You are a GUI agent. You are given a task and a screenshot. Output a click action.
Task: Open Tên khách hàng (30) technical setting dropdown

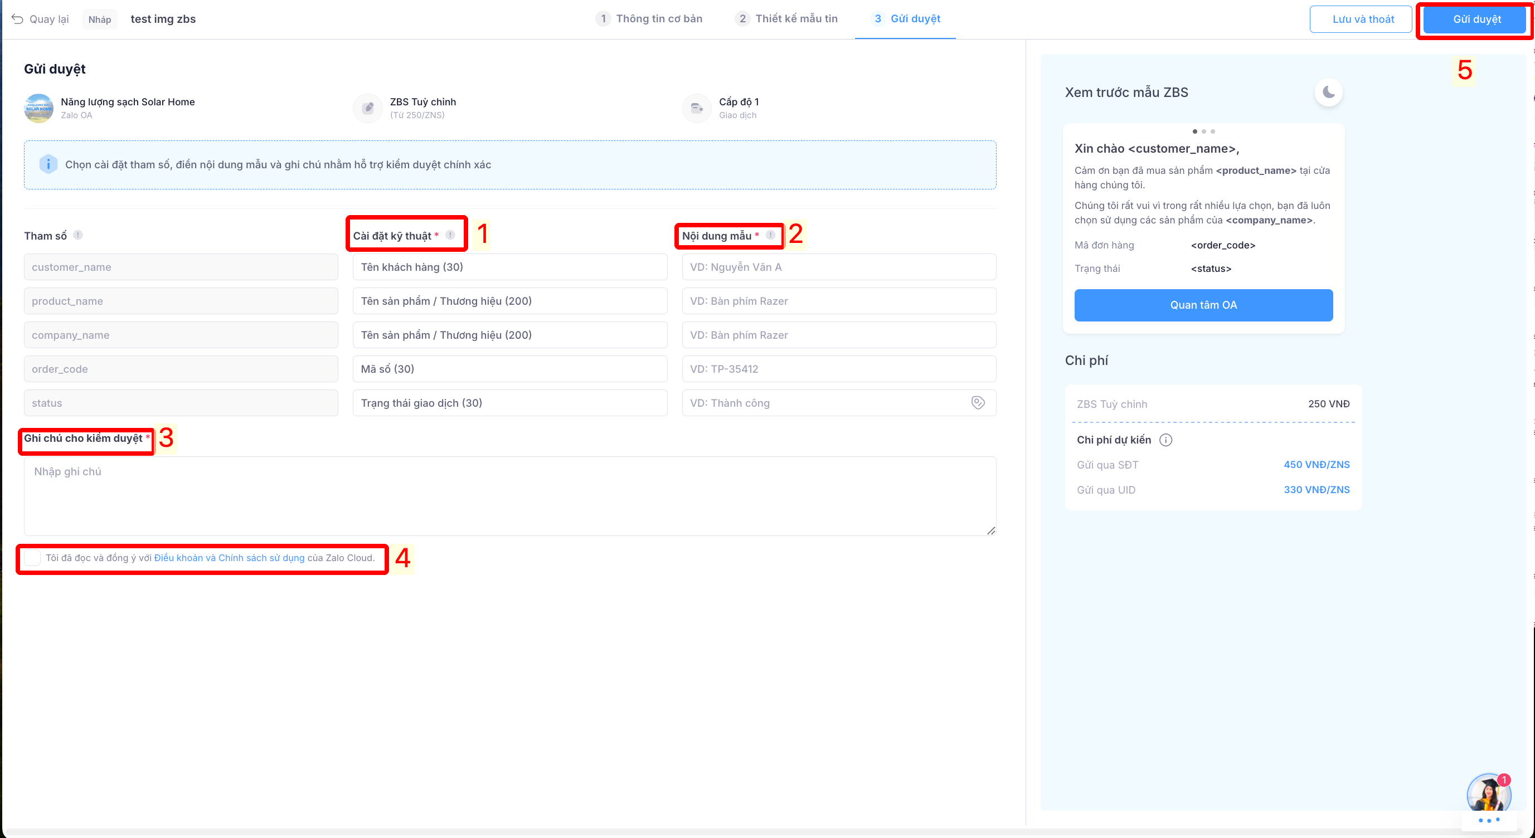click(x=509, y=267)
